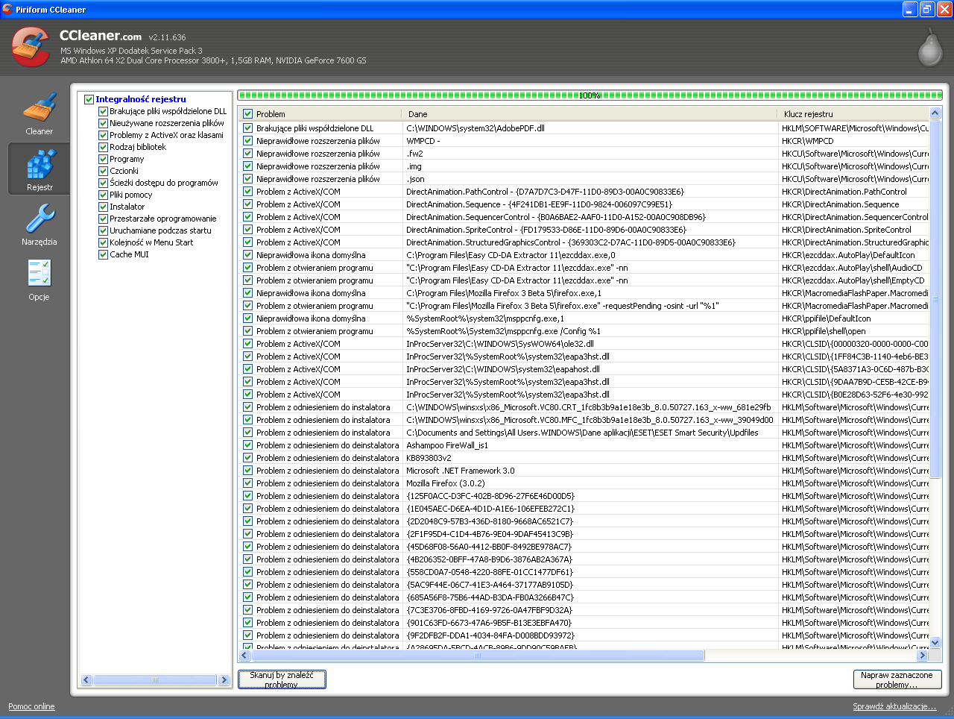
Task: Click Napraw zaznaczone problemy button
Action: [897, 679]
